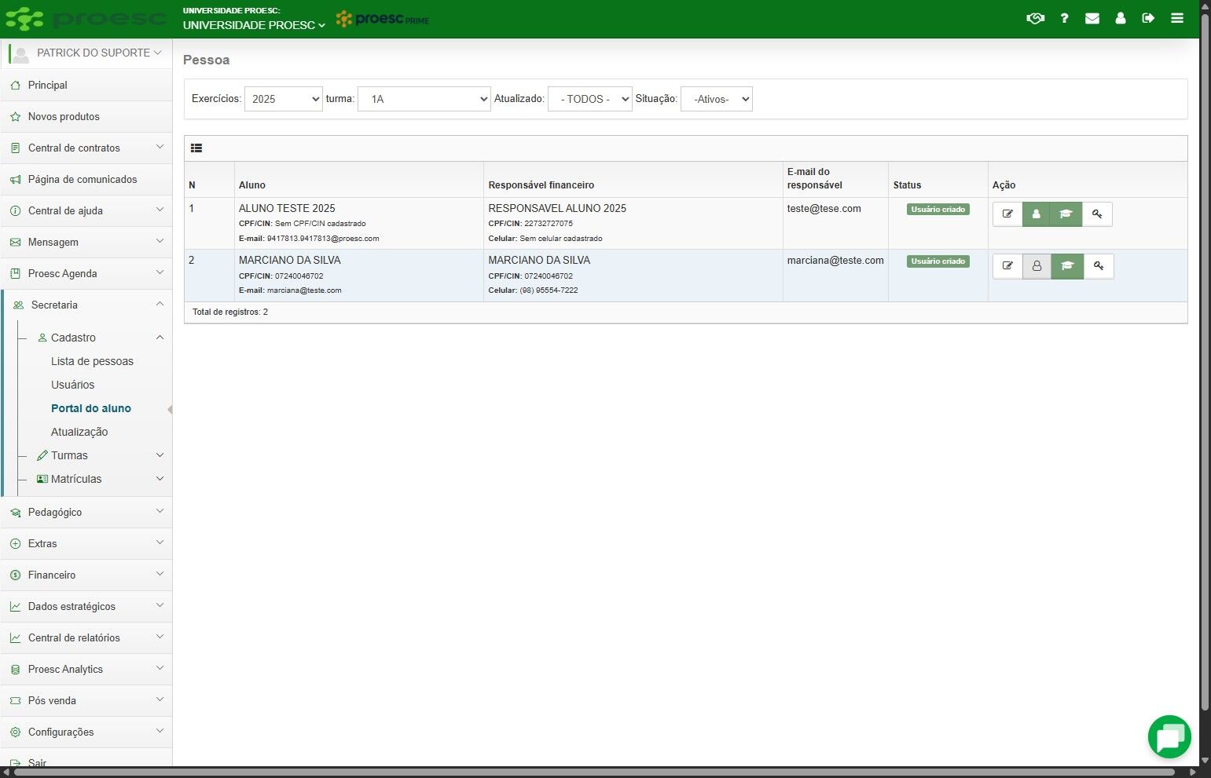
Task: Click the horizontal scrollbar at the bottom
Action: tap(595, 773)
